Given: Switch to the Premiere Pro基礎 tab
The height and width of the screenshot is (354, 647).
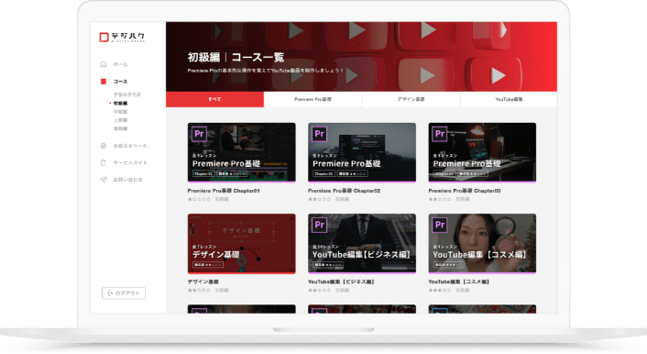Looking at the screenshot, I should pyautogui.click(x=313, y=99).
